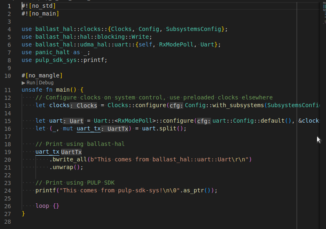Click the uart_tx identifier on line 19
Image resolution: width=326 pixels, height=229 pixels.
47,152
